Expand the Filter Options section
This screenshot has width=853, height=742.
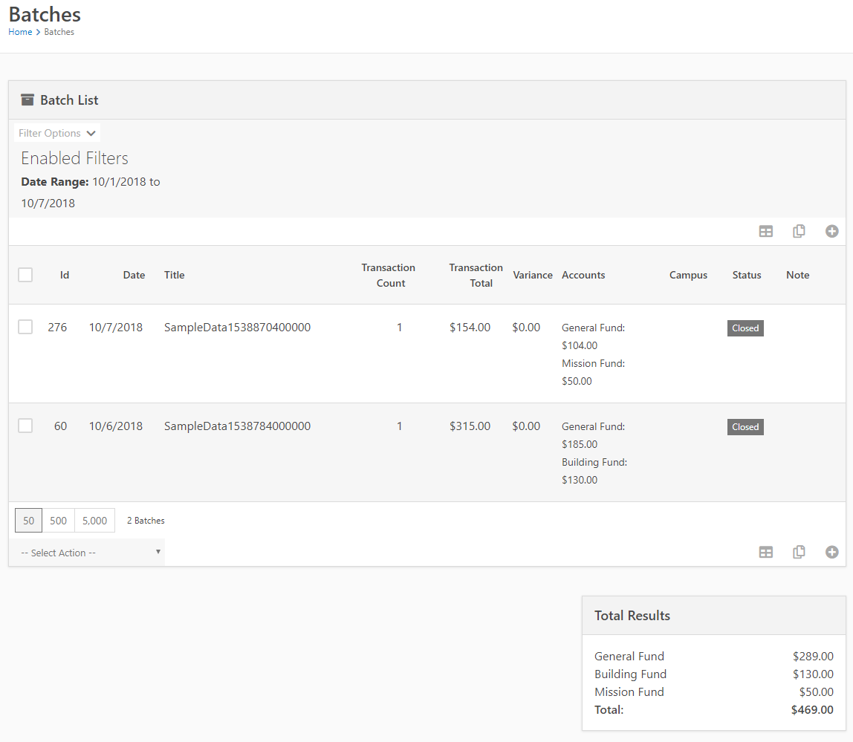coord(56,132)
